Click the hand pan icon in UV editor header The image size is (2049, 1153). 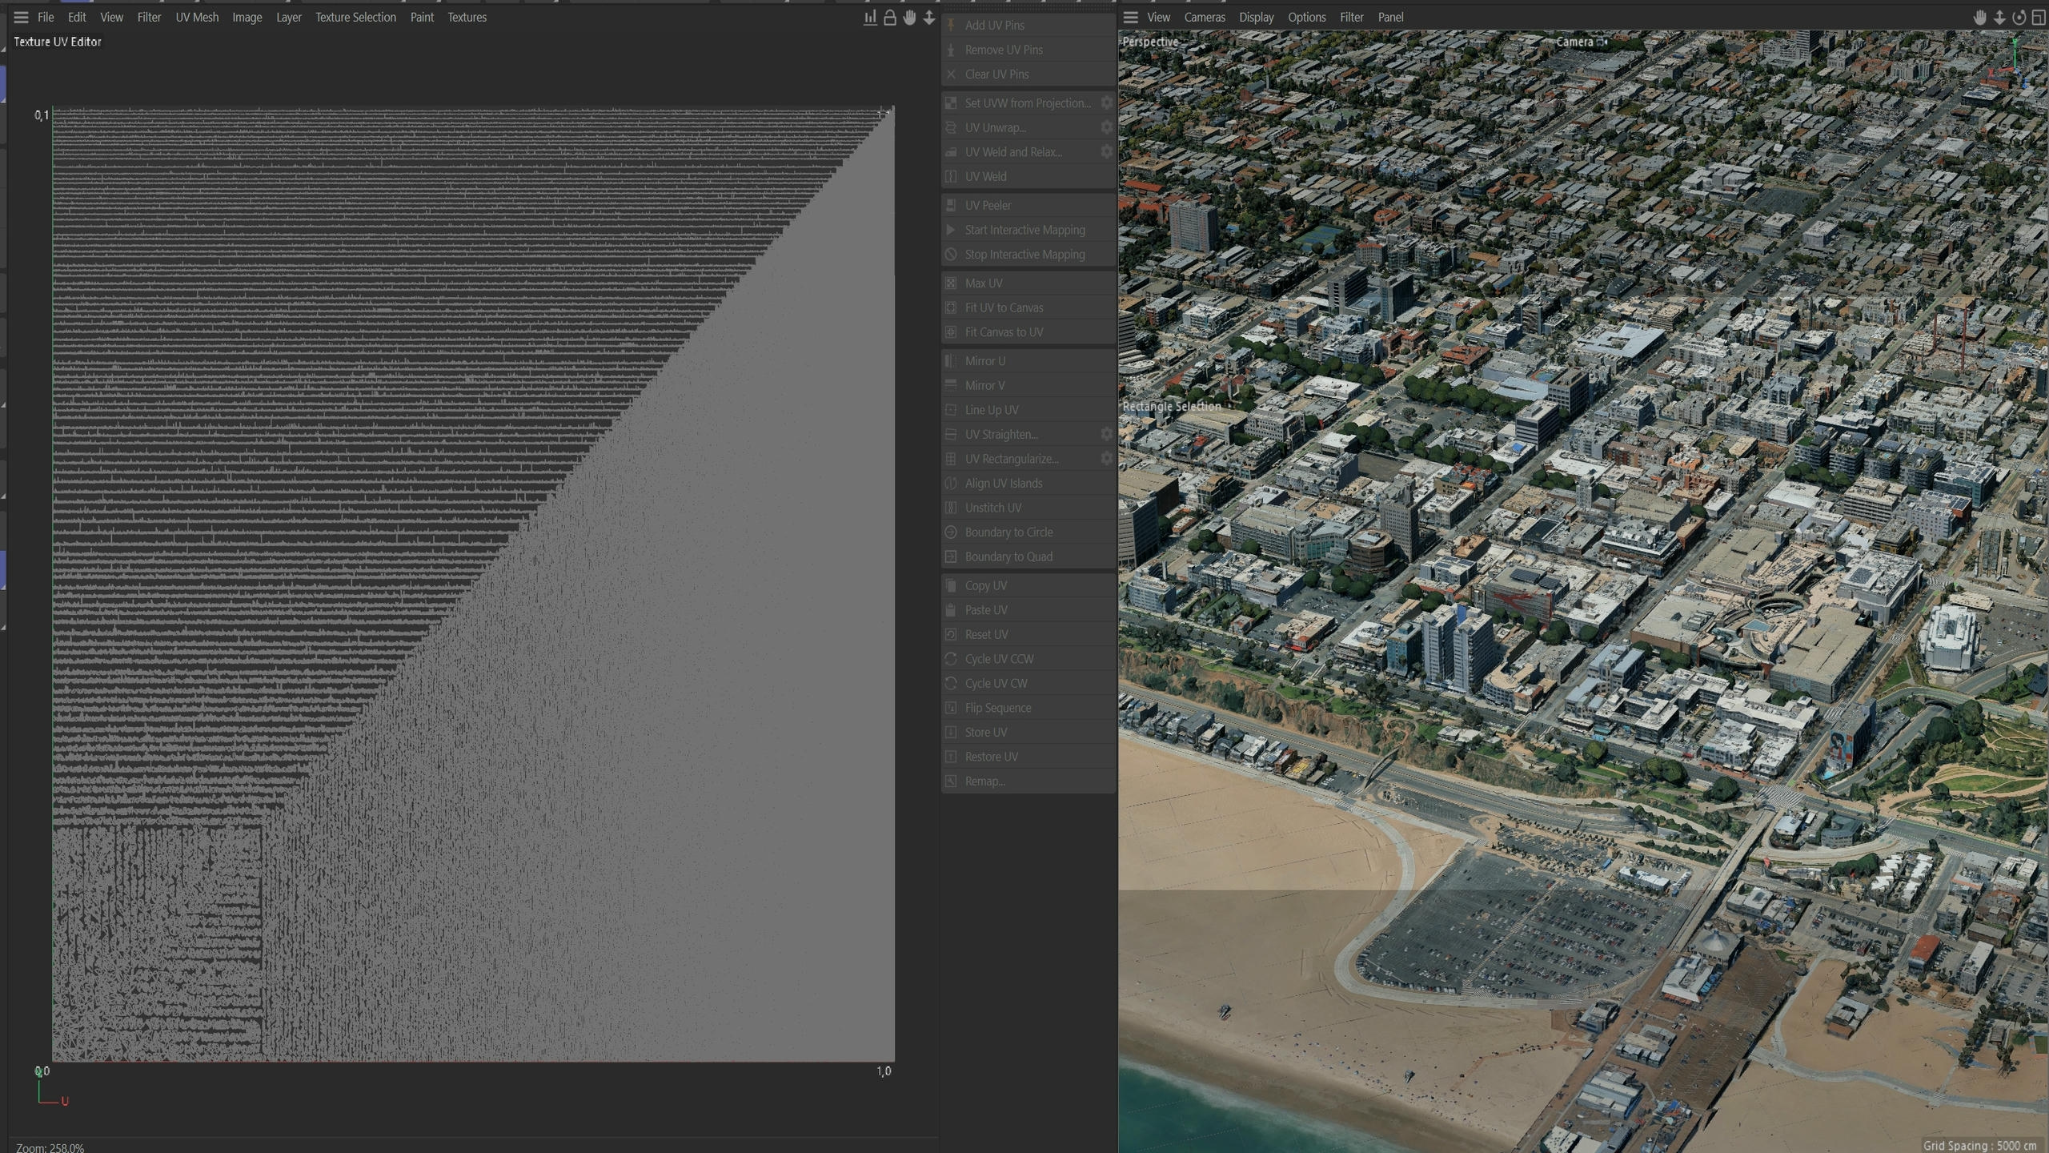909,17
